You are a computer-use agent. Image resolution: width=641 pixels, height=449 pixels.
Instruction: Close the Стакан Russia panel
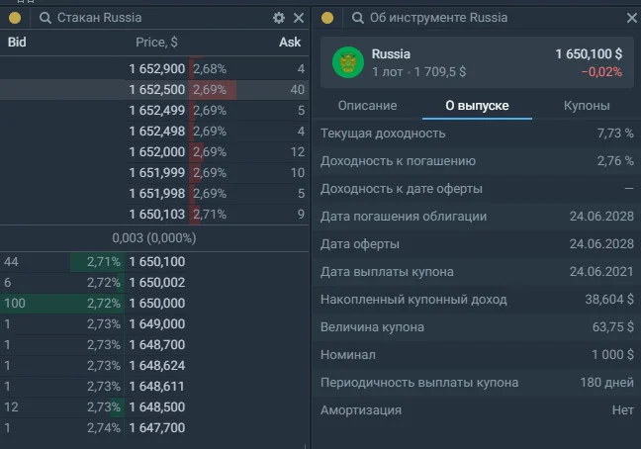click(299, 18)
